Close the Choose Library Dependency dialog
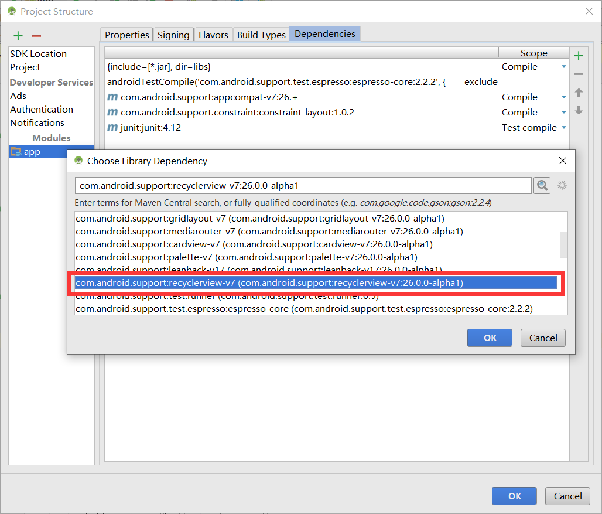The width and height of the screenshot is (602, 514). click(562, 161)
